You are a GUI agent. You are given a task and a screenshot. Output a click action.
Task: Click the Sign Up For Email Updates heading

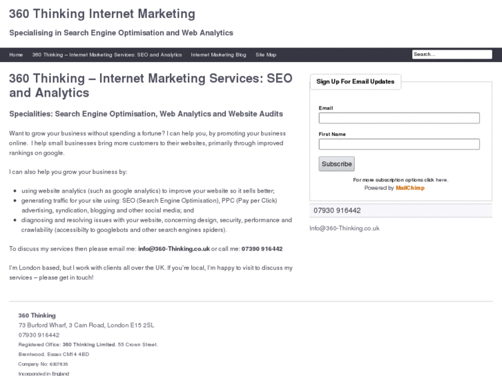click(355, 81)
